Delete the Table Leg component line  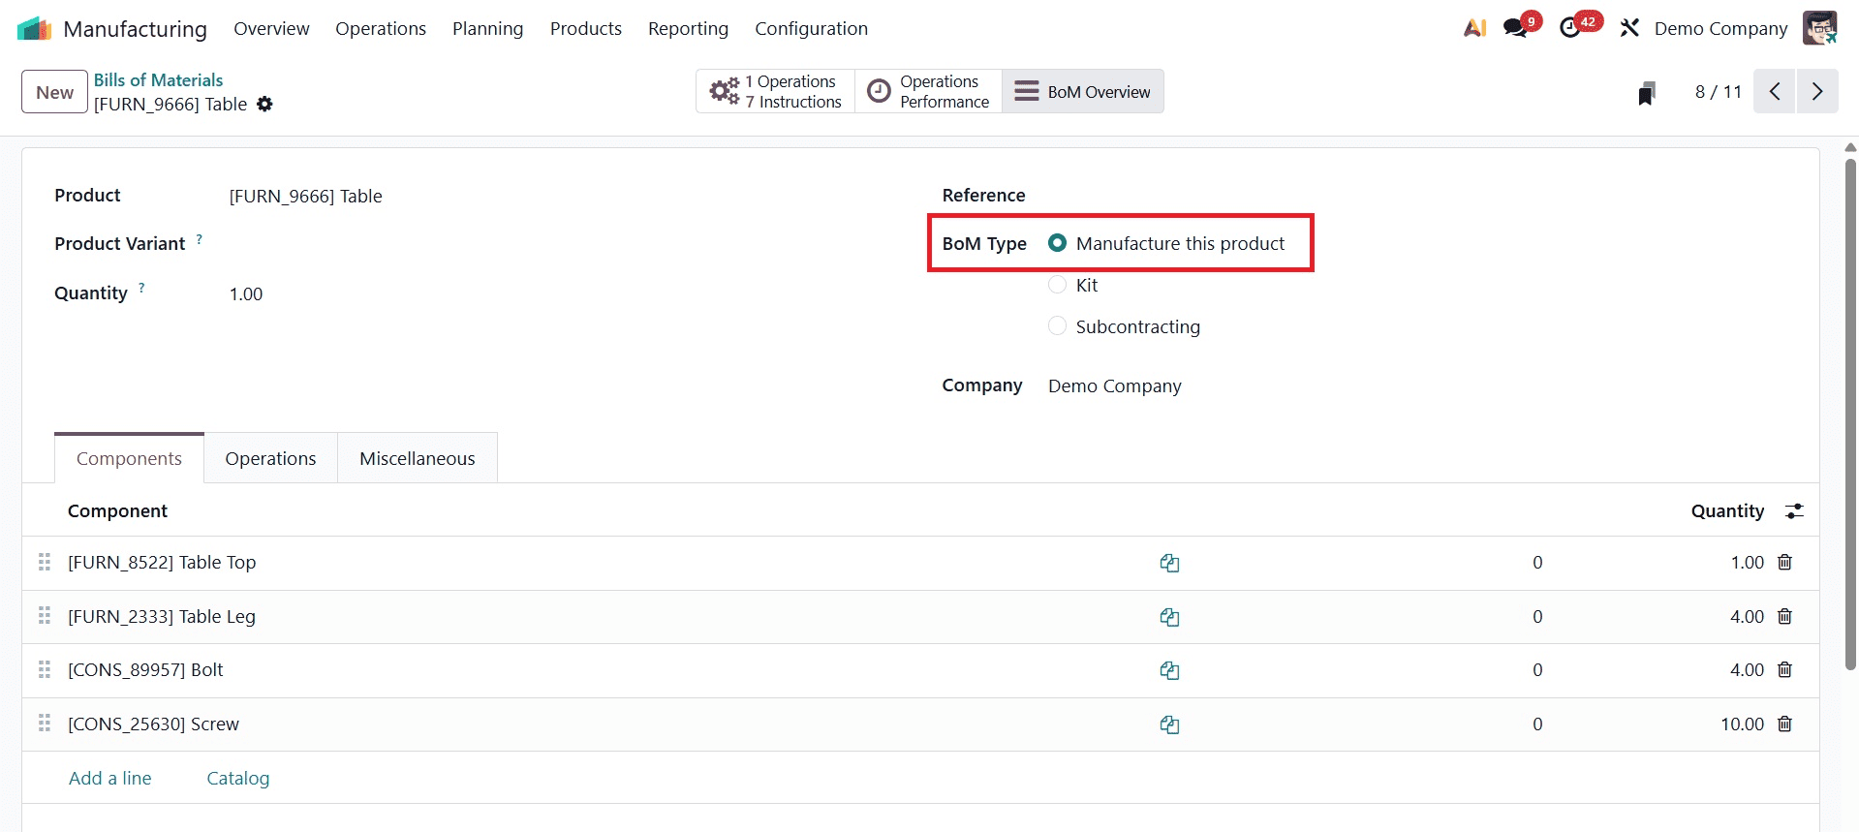point(1784,616)
